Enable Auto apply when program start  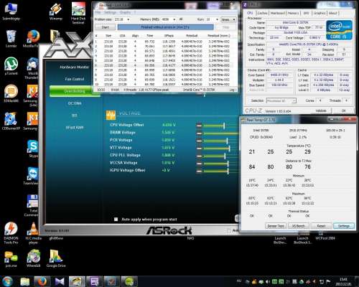(116, 220)
